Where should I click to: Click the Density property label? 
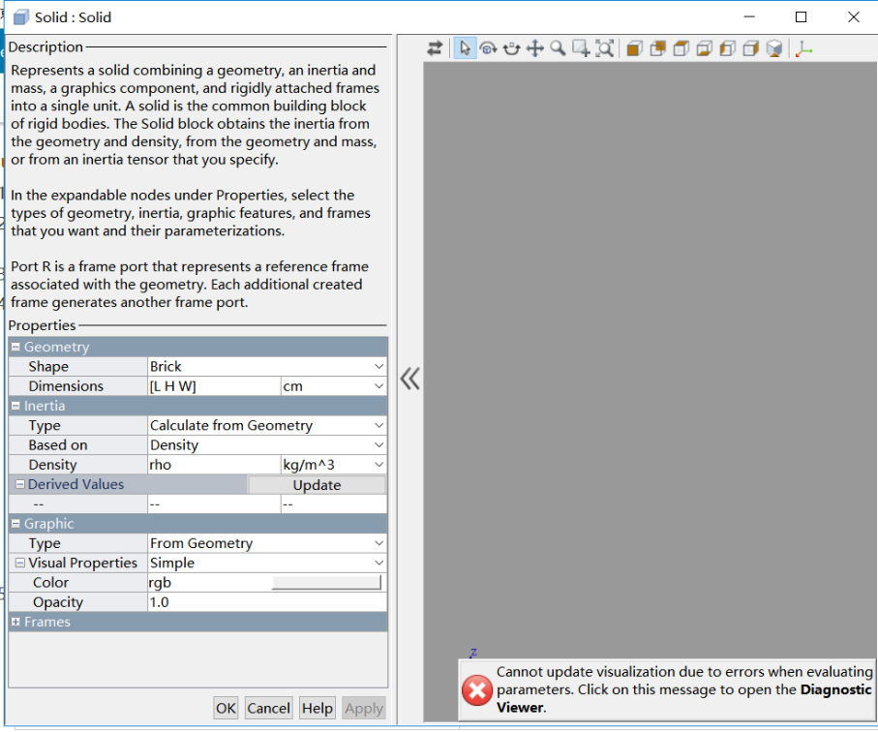pos(52,465)
